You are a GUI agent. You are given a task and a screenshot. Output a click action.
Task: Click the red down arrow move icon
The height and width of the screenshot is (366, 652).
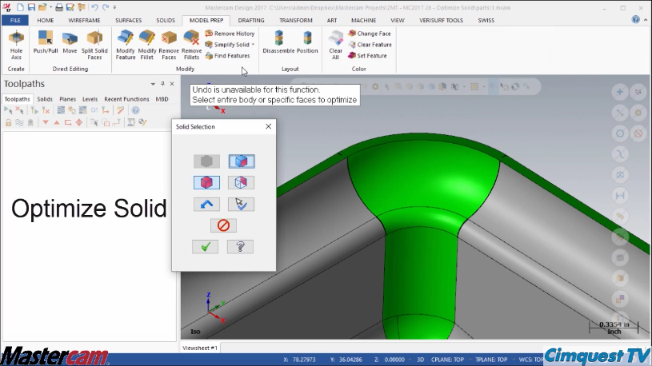coord(46,122)
